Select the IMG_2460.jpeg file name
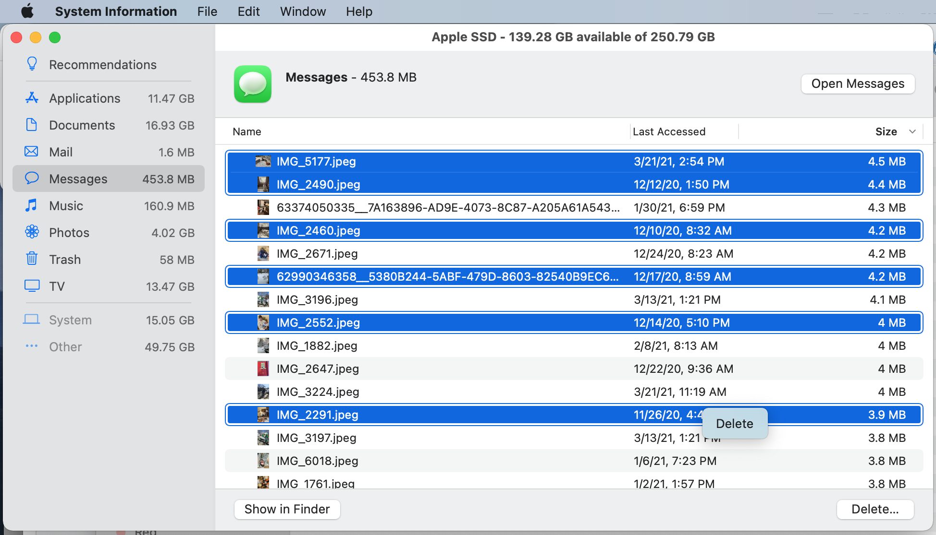The height and width of the screenshot is (535, 936). tap(318, 230)
